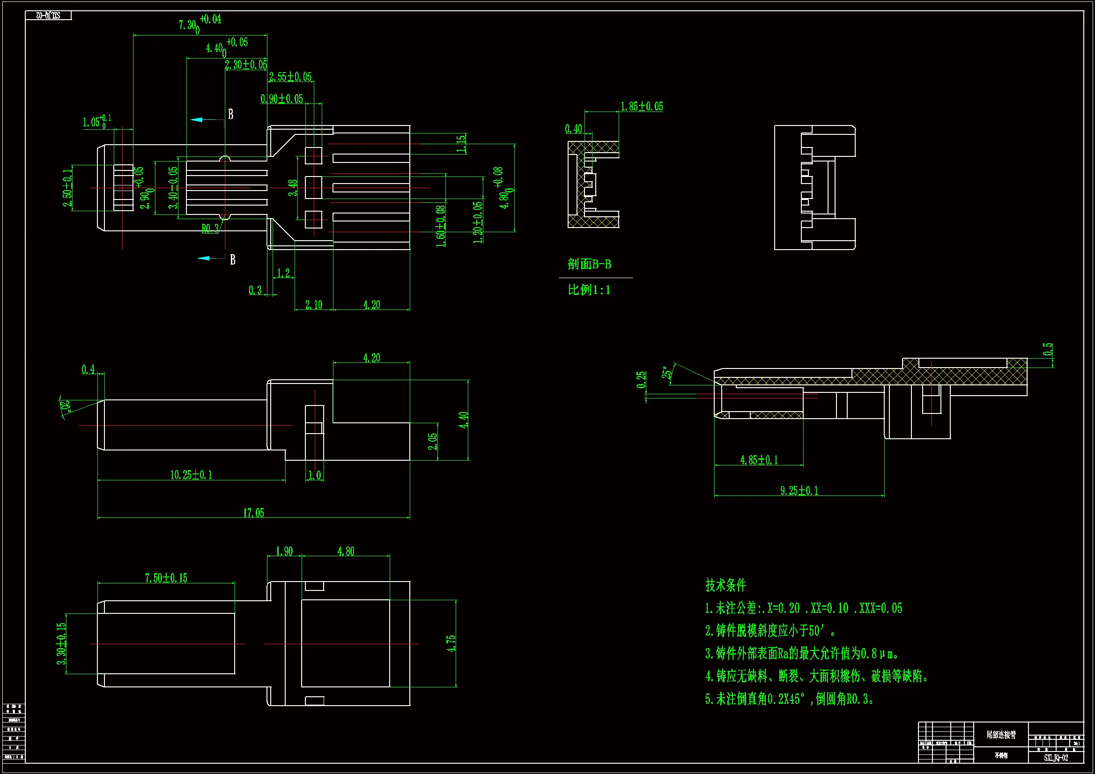Select the SXLJQ-02 drawing number in title block
Screen dimensions: 1095x774
[1056, 758]
